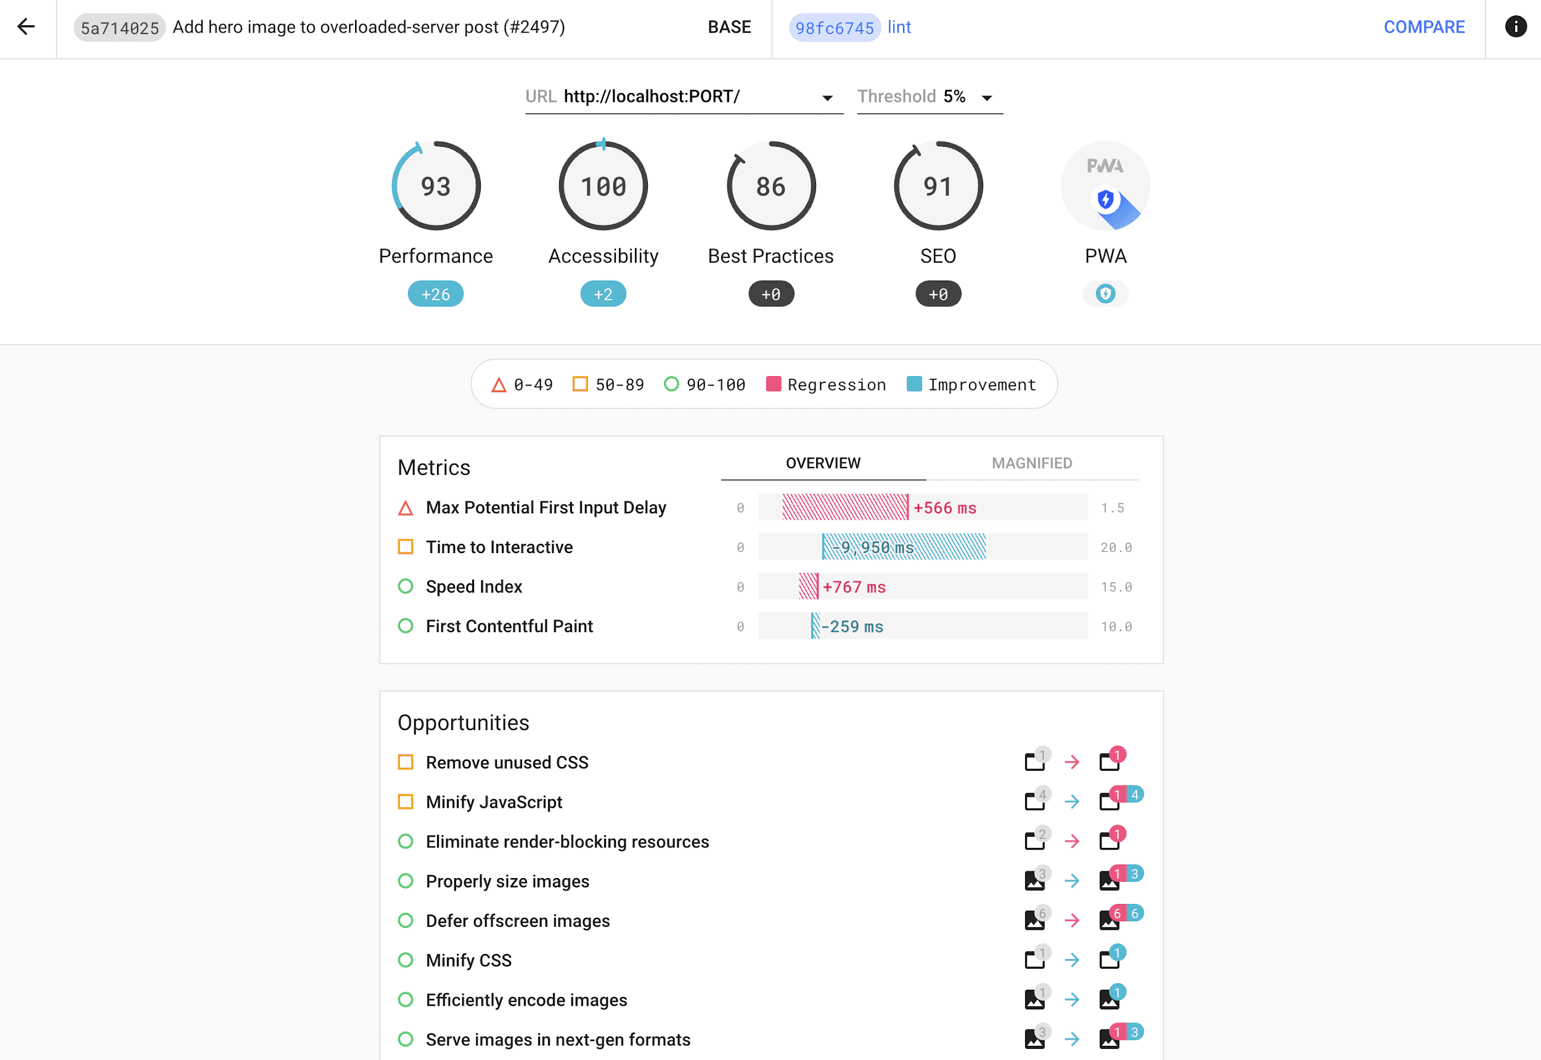Select the OVERVIEW metrics tab
This screenshot has height=1060, width=1541.
pyautogui.click(x=823, y=462)
